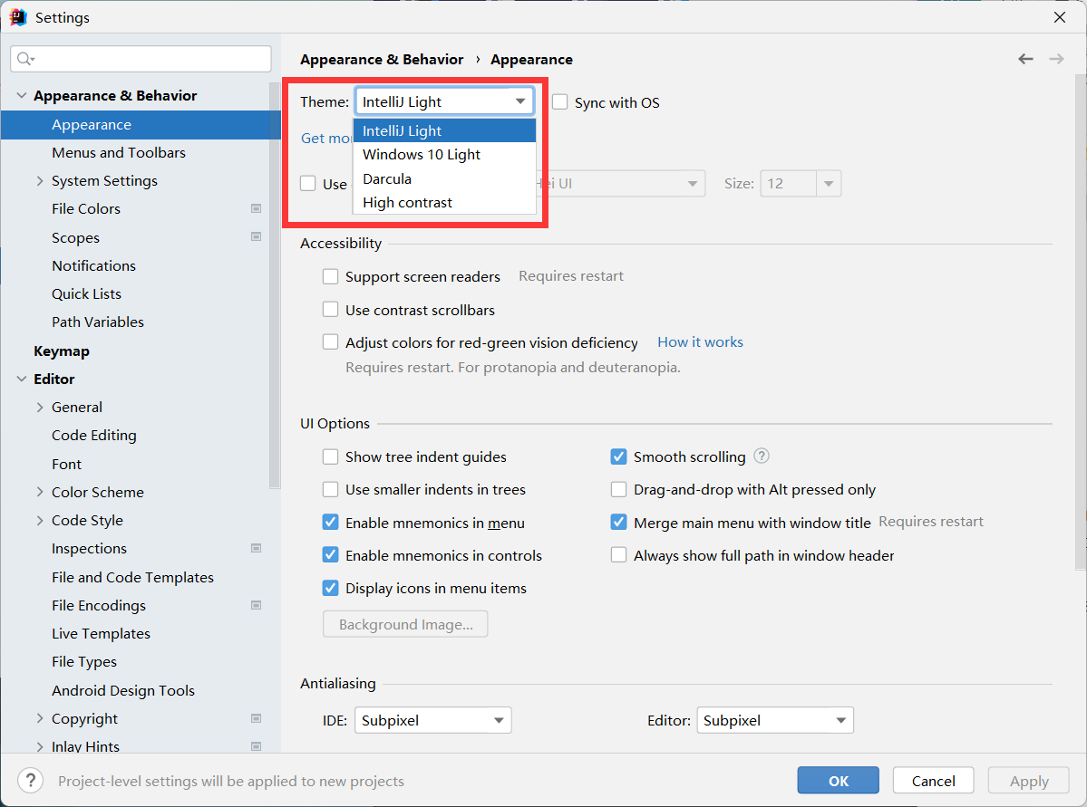Toggle Use smaller indents in trees
The width and height of the screenshot is (1087, 807).
coord(331,490)
